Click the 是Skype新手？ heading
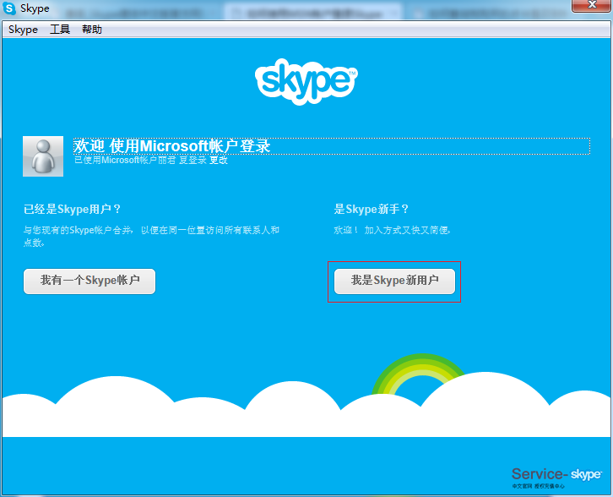 [372, 210]
